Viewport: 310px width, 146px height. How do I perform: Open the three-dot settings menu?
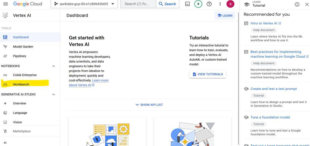220,4
